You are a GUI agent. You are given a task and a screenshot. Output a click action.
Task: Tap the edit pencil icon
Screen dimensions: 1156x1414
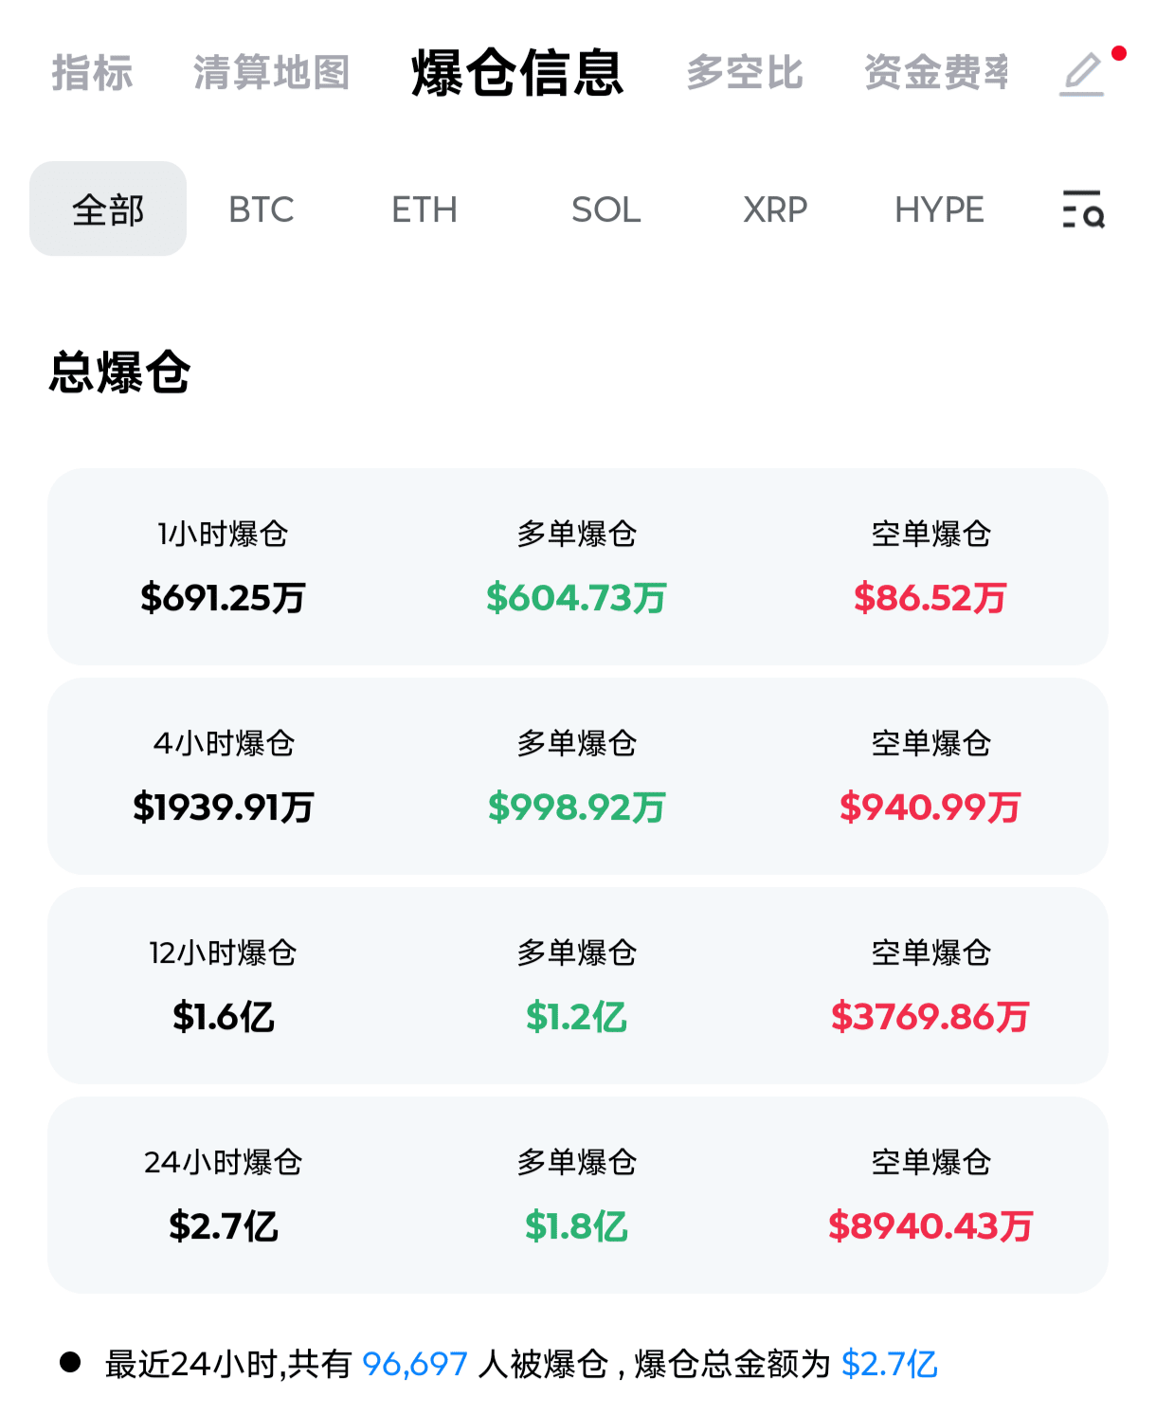click(x=1082, y=74)
